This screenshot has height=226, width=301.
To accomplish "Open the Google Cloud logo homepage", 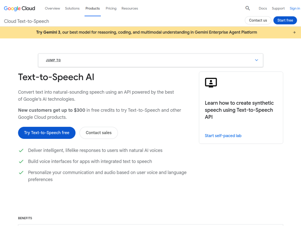I will [19, 8].
